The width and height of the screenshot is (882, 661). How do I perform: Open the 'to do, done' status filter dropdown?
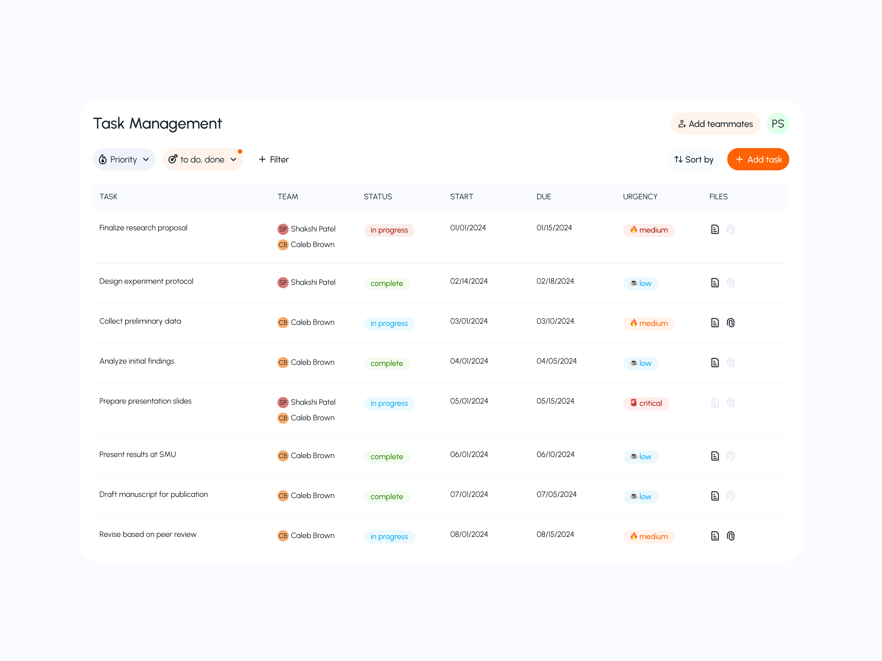coord(203,159)
